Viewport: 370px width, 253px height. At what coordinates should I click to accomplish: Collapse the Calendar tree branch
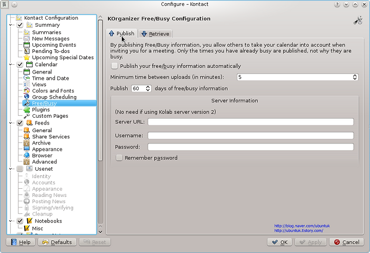point(10,64)
